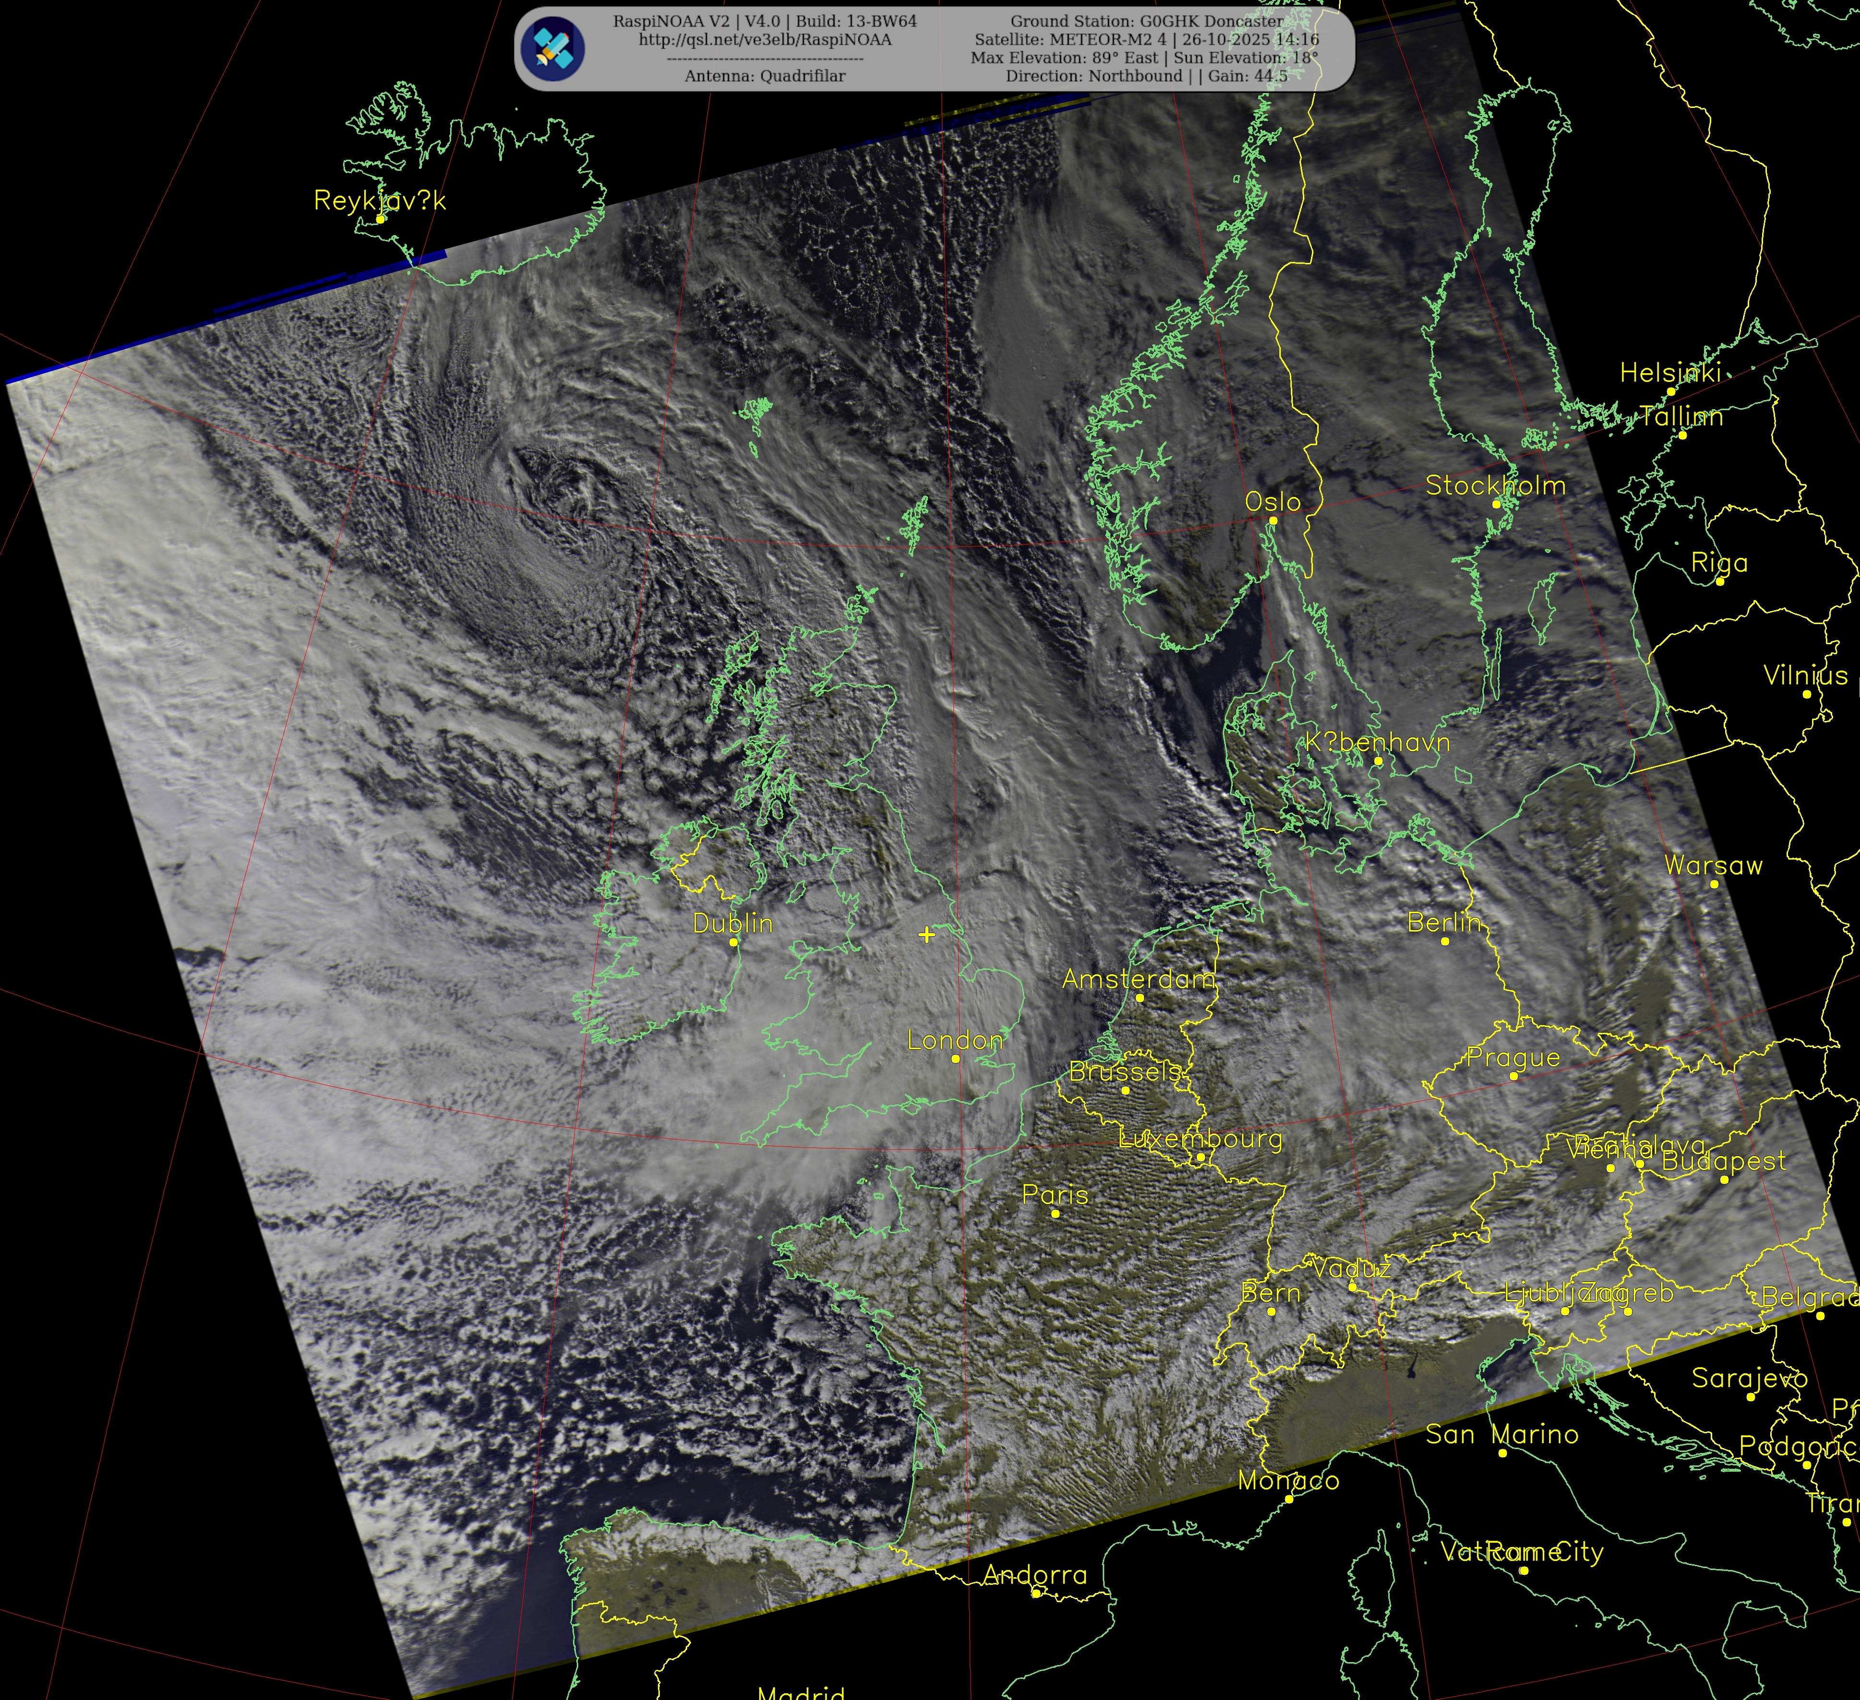1860x1700 pixels.
Task: Open the qsl.net RaspiNOAA URL in header
Action: pyautogui.click(x=765, y=40)
